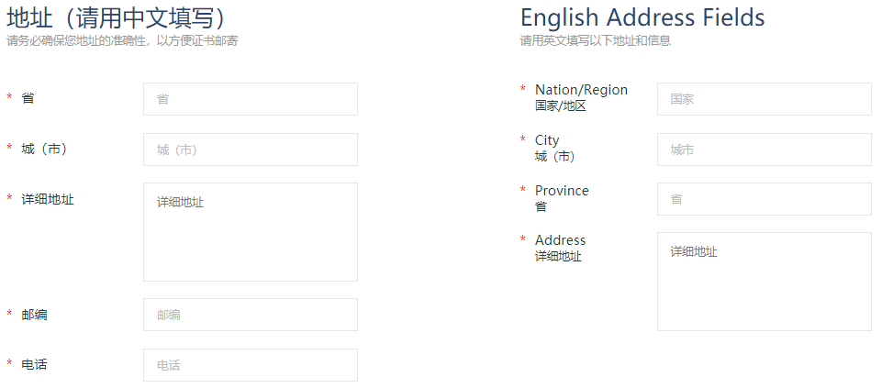Click the Chinese 详细地址 text area
The width and height of the screenshot is (882, 388).
[x=250, y=231]
